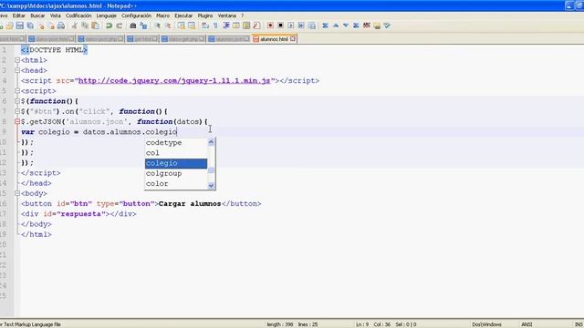Click the blue up-arrow plugin icon
The width and height of the screenshot is (584, 328).
point(336,26)
